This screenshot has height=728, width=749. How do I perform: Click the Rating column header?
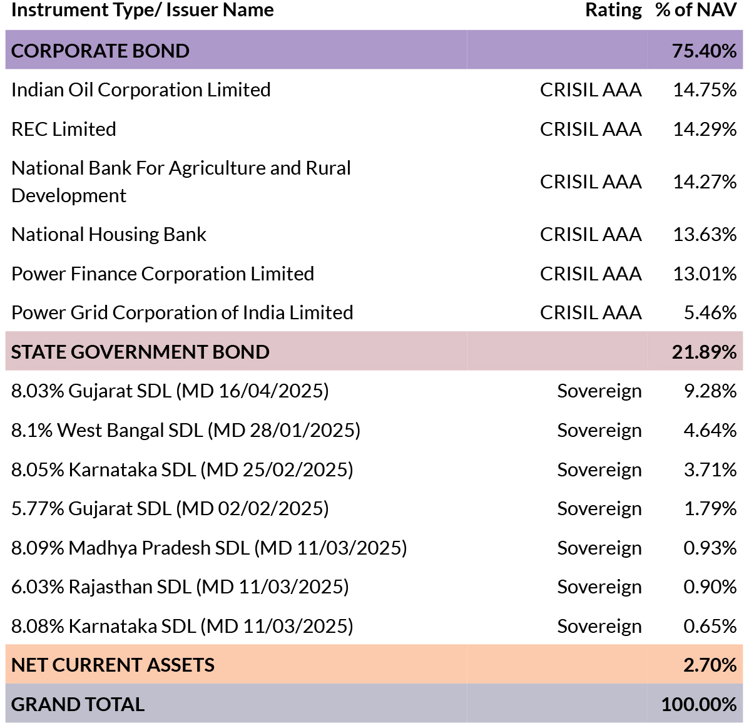[x=613, y=9]
